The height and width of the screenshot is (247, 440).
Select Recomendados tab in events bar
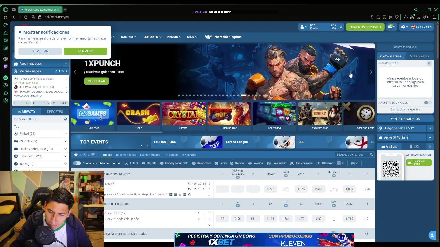tap(126, 155)
